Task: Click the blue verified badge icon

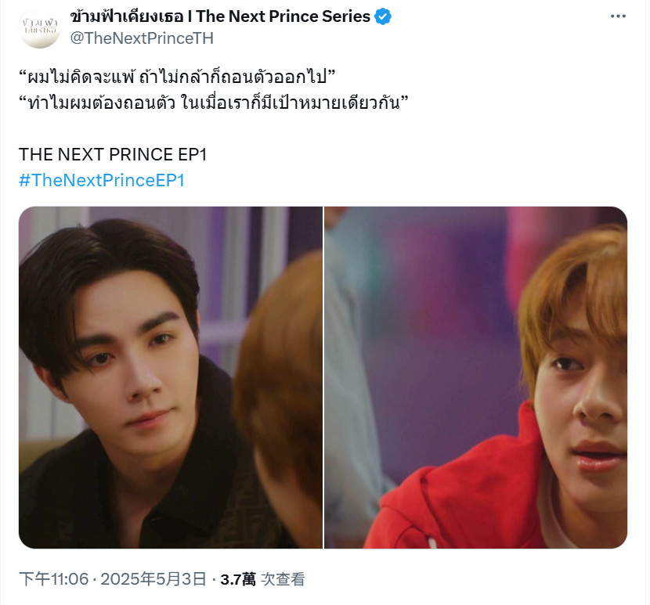Action: (x=383, y=16)
